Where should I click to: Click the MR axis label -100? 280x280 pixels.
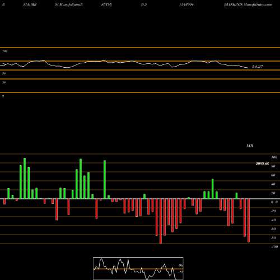pos(274,247)
